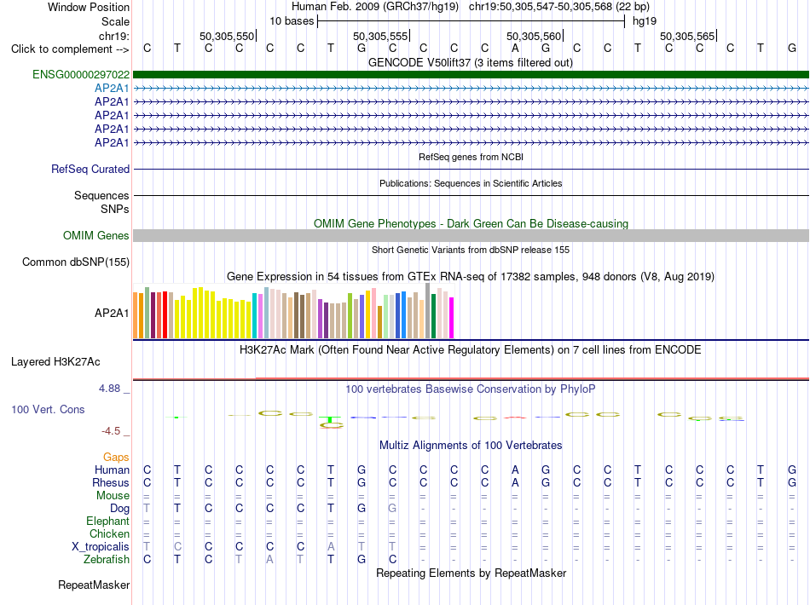The width and height of the screenshot is (810, 605).
Task: Click the OMIM Genes track label
Action: [x=96, y=236]
